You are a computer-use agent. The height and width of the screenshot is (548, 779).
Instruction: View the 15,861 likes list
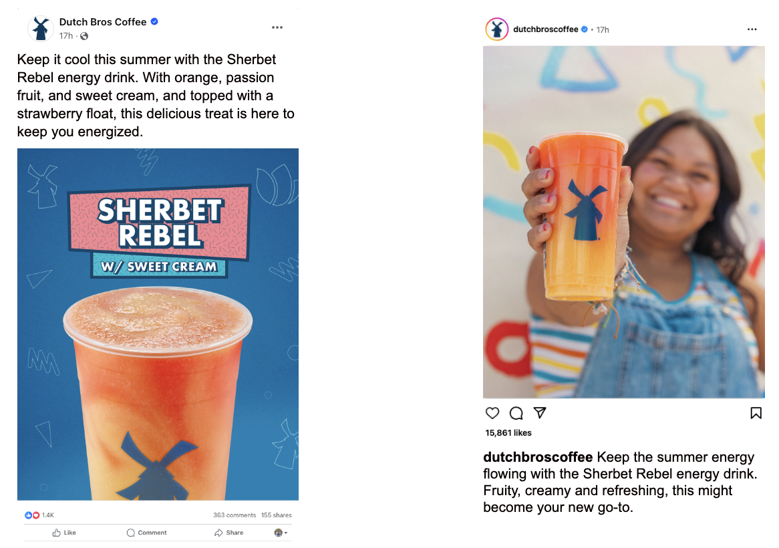click(508, 433)
